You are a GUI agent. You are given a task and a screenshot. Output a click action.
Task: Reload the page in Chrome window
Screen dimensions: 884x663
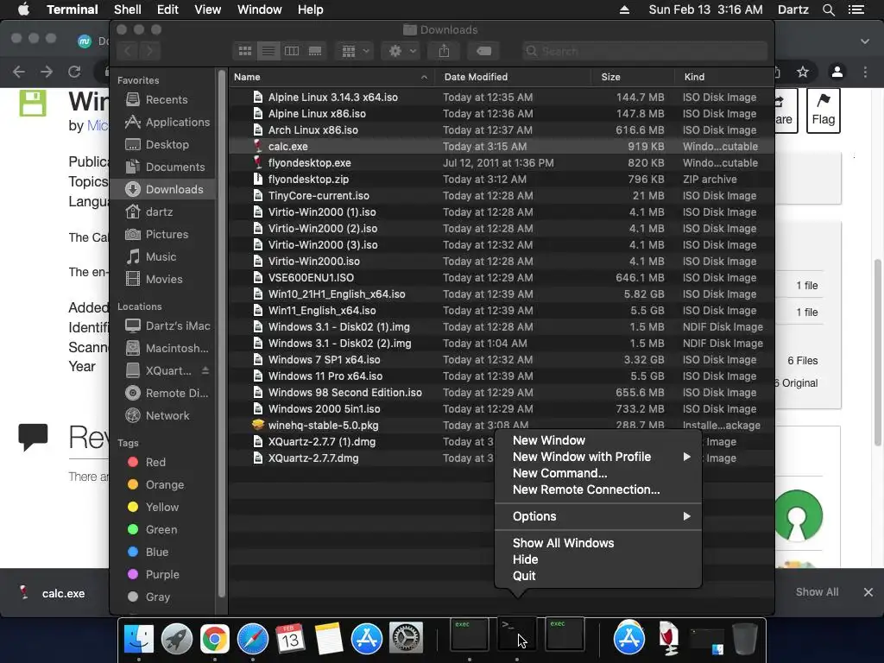(x=74, y=72)
